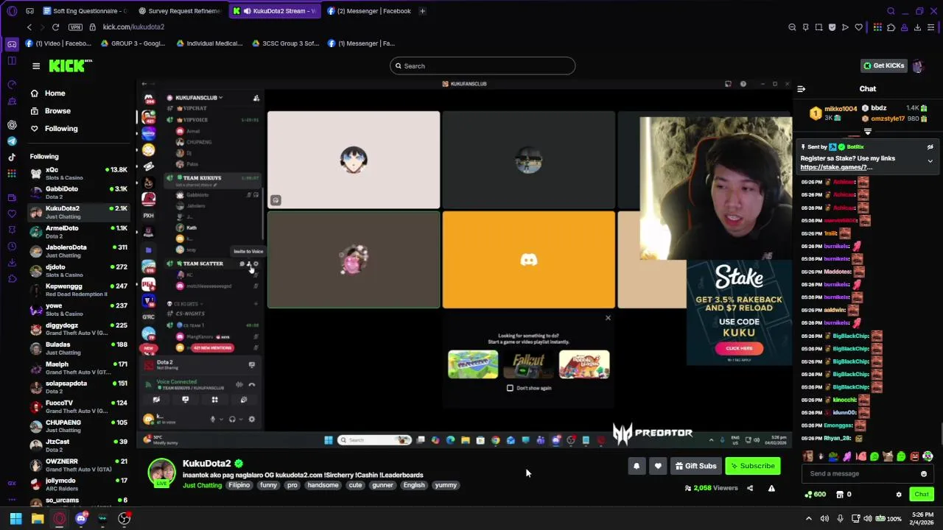The width and height of the screenshot is (943, 530).
Task: Open Windows Start button on taskbar
Action: coord(15,519)
